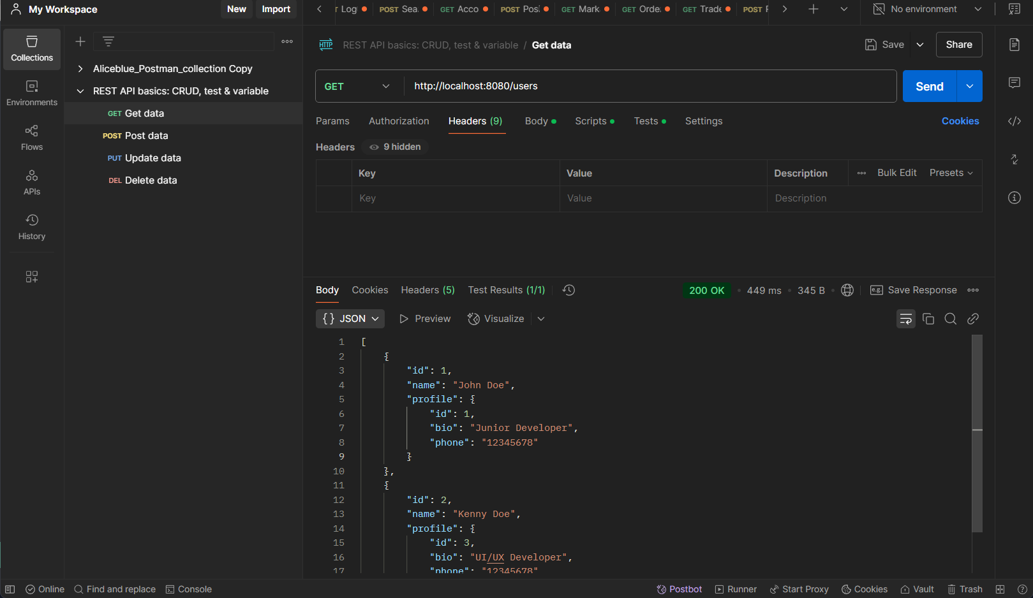Switch to the Authorization tab

click(x=399, y=121)
